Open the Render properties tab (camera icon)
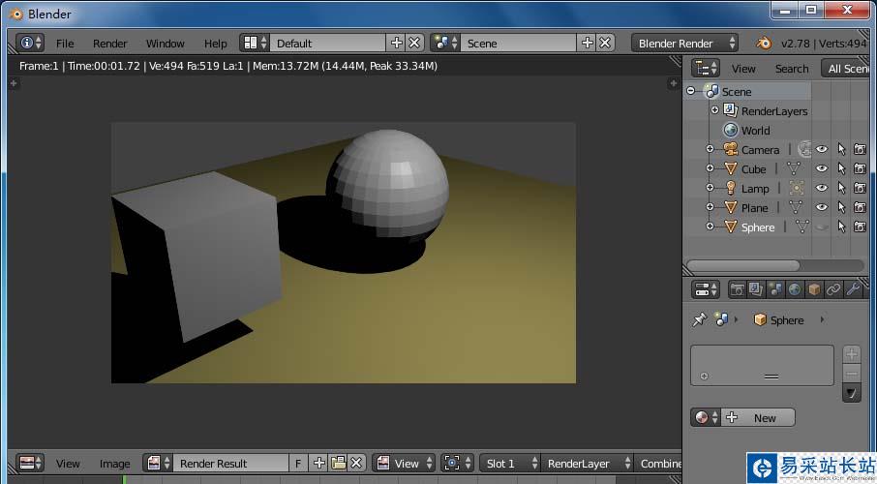Viewport: 877px width, 484px height. point(738,289)
